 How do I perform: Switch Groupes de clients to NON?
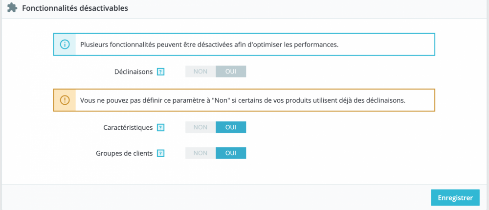tap(200, 153)
